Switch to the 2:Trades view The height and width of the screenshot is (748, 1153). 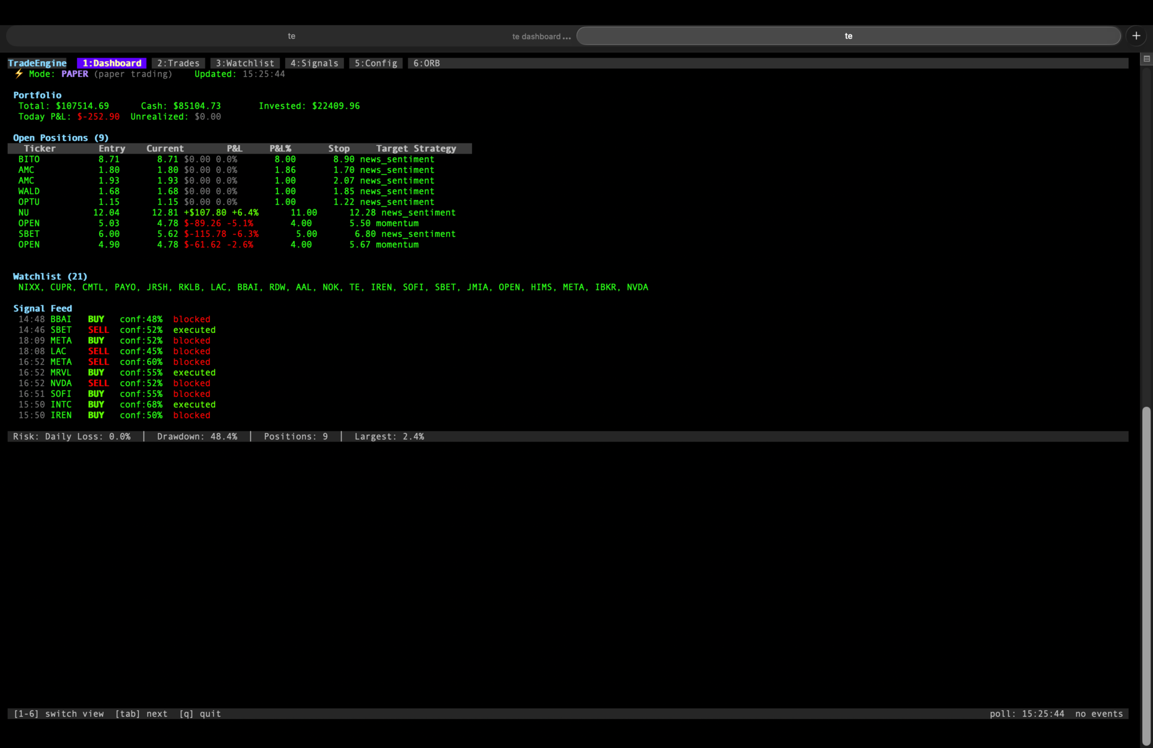point(178,63)
